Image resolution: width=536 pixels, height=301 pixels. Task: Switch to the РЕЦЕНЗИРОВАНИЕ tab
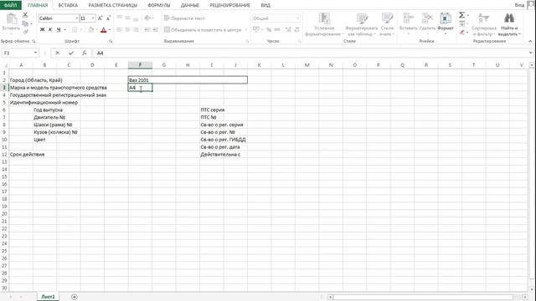[229, 5]
